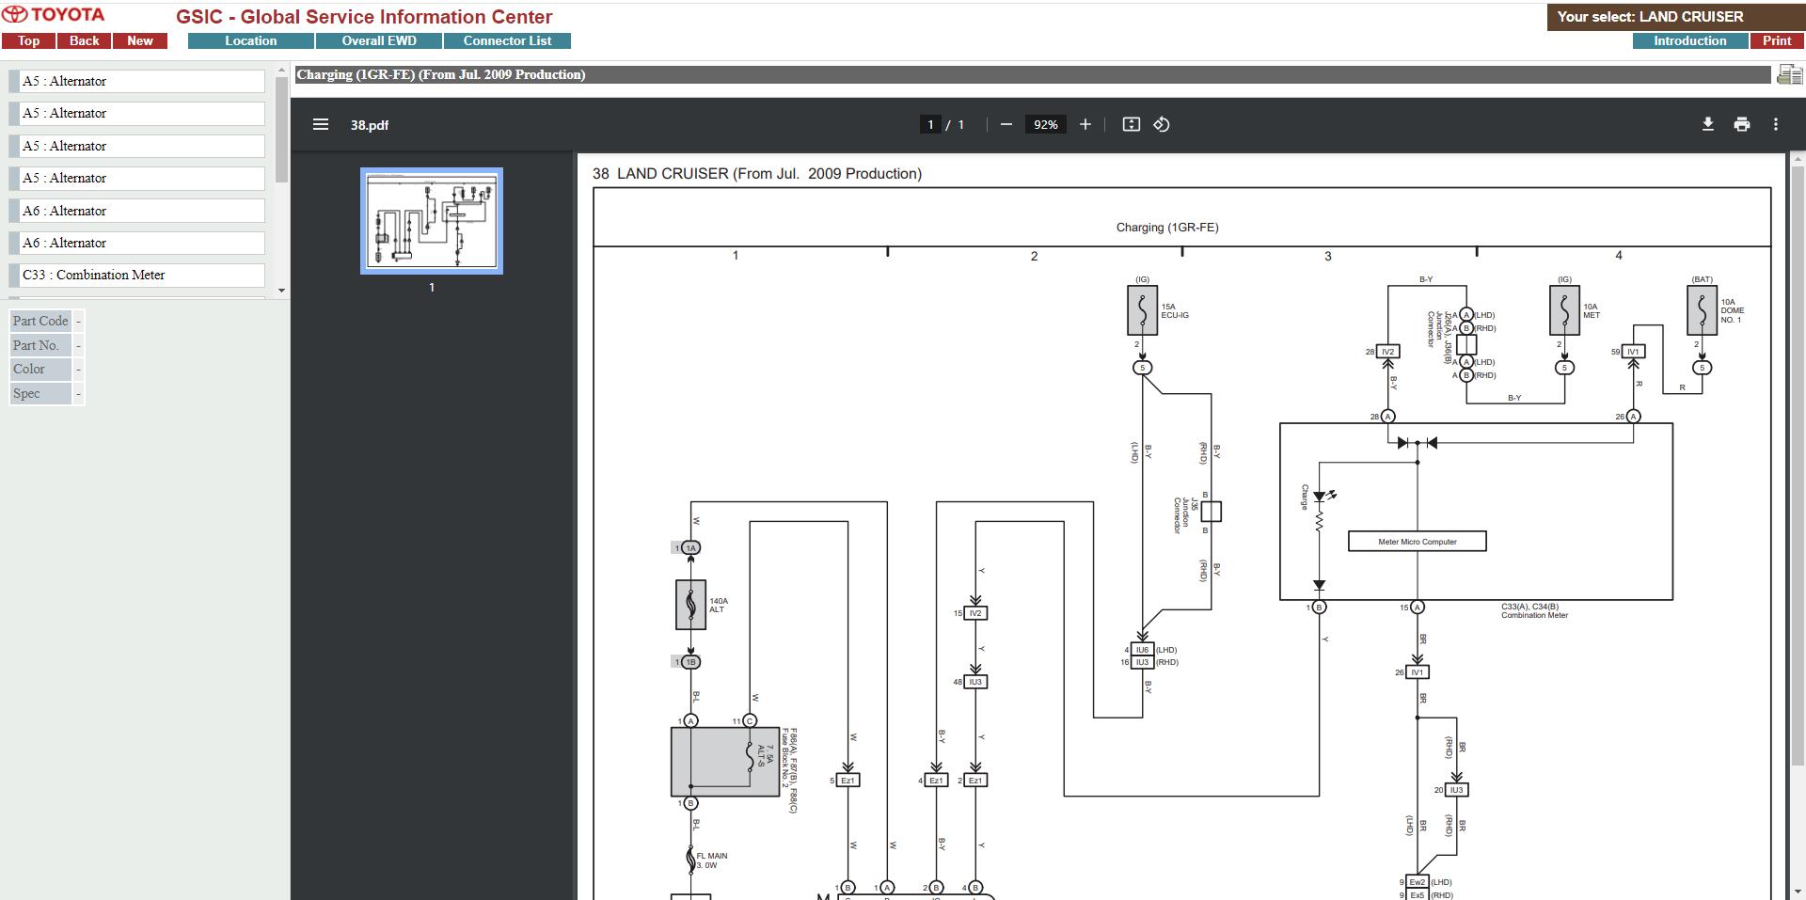1806x900 pixels.
Task: Zoom in with the plus icon
Action: 1085,124
